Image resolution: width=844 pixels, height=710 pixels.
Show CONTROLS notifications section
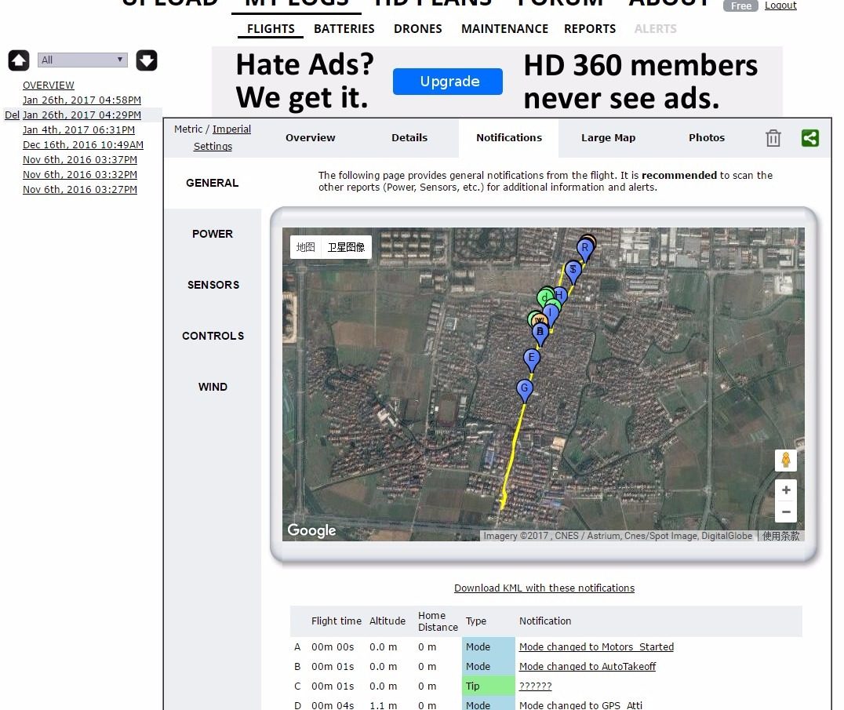(x=213, y=336)
